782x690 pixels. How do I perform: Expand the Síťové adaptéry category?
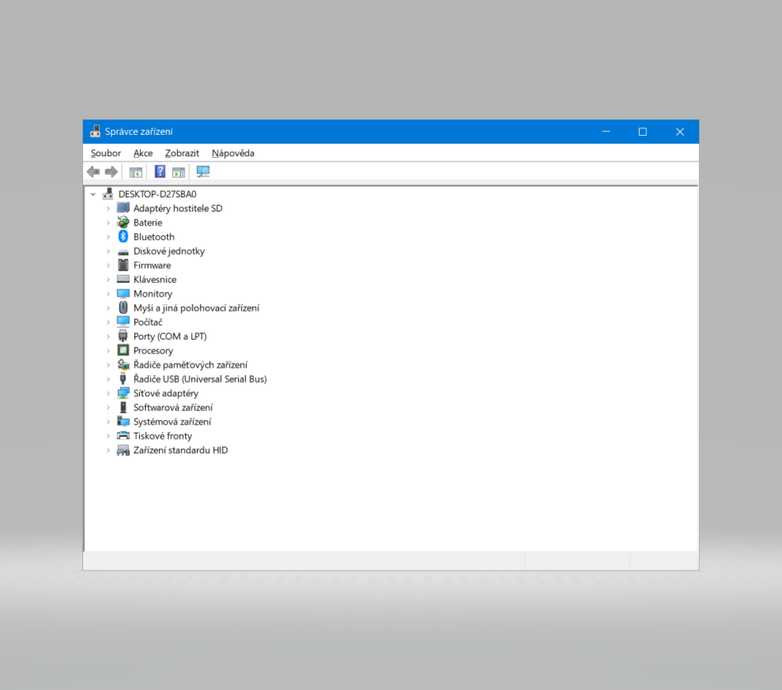pyautogui.click(x=108, y=394)
